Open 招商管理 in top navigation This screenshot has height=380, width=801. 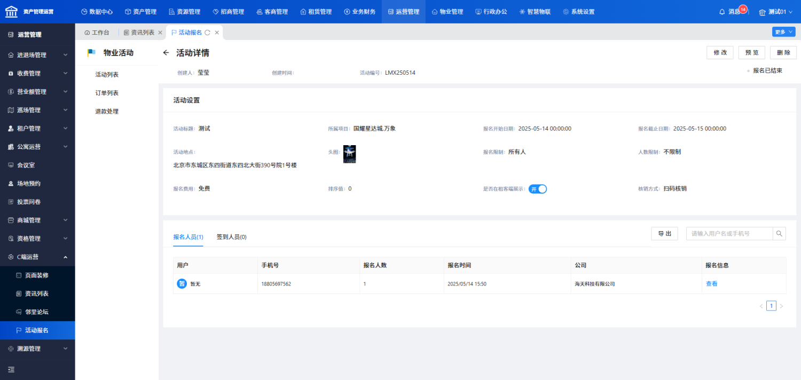point(228,12)
